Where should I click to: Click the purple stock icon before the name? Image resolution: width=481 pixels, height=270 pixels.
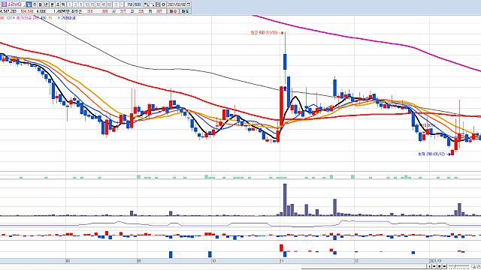click(4, 4)
